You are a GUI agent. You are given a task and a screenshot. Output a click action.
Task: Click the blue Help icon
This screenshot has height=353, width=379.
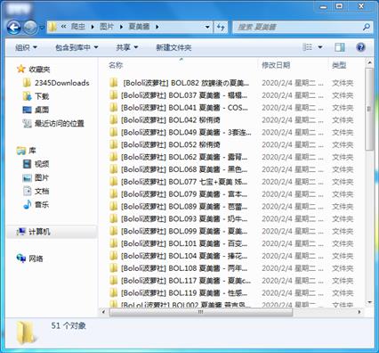pos(360,47)
